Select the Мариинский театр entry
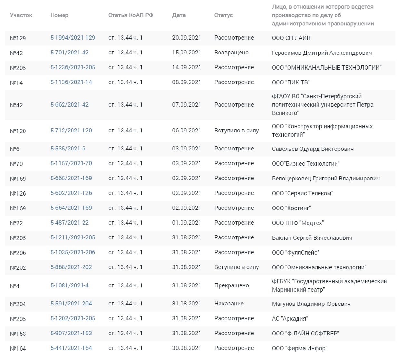401x358 pixels. [329, 285]
